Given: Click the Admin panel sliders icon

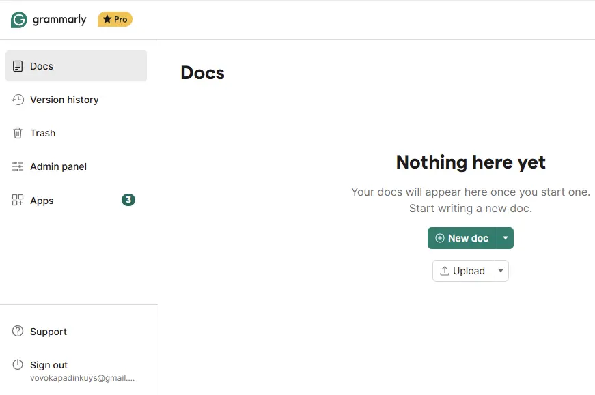Looking at the screenshot, I should (x=18, y=166).
